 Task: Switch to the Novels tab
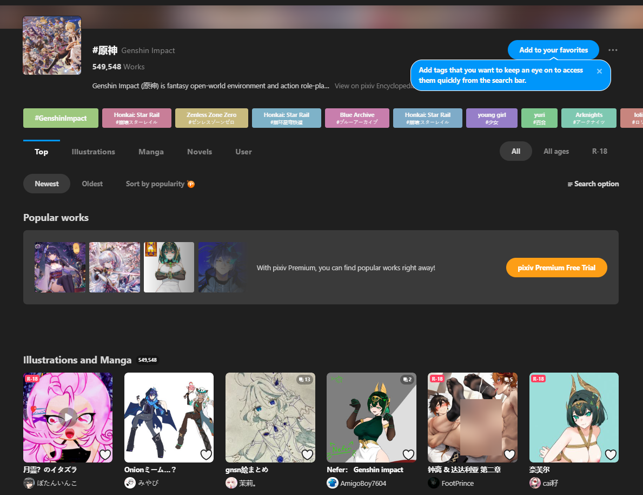click(x=200, y=152)
